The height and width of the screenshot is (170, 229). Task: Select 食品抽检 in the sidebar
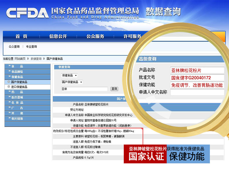coord(28,71)
